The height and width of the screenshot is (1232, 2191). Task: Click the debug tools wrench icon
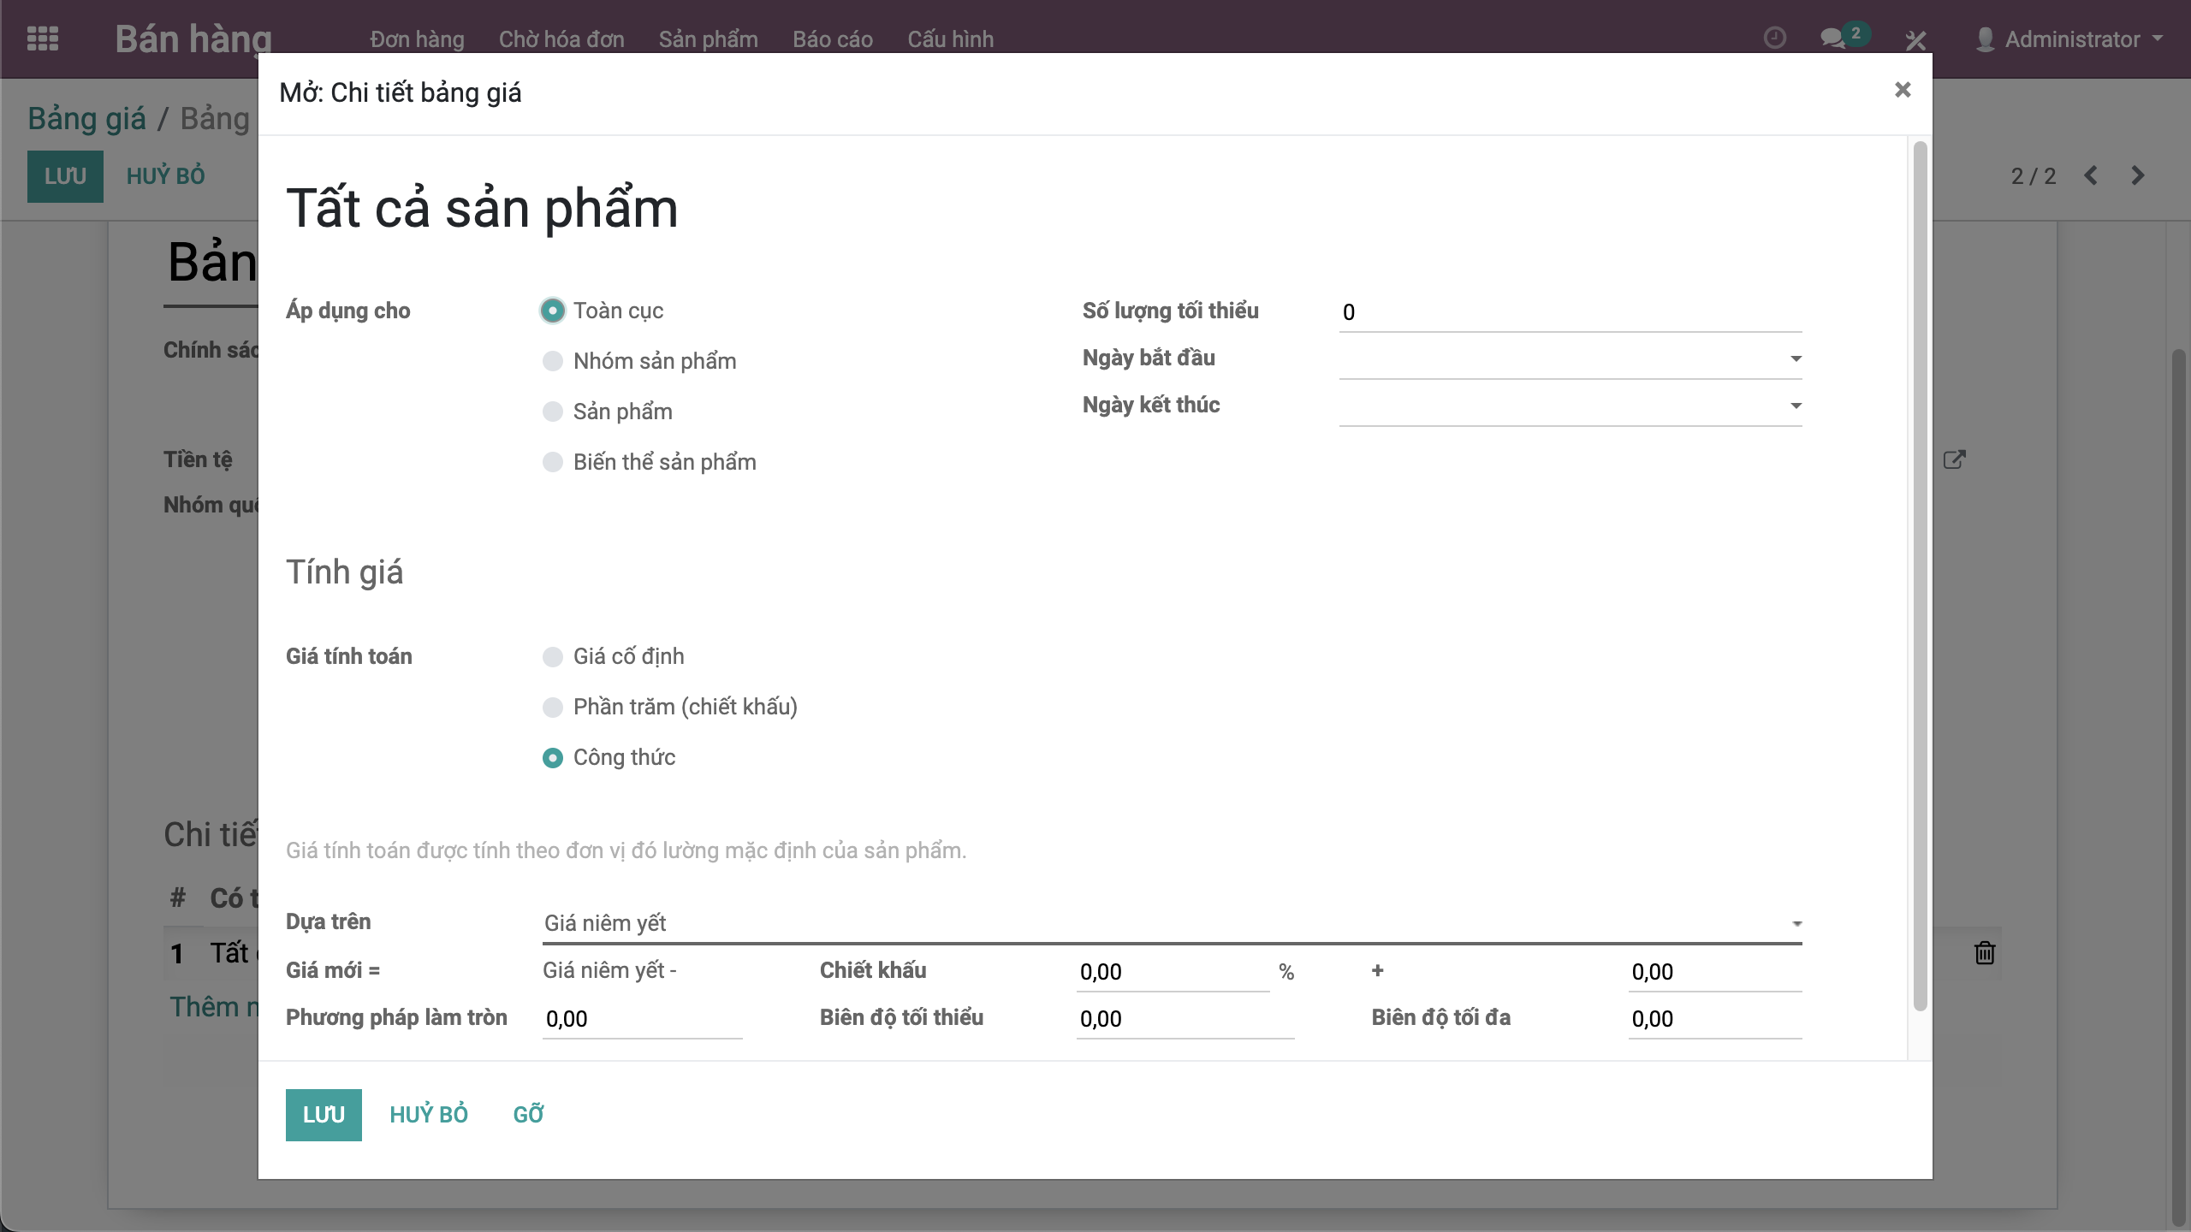1915,39
